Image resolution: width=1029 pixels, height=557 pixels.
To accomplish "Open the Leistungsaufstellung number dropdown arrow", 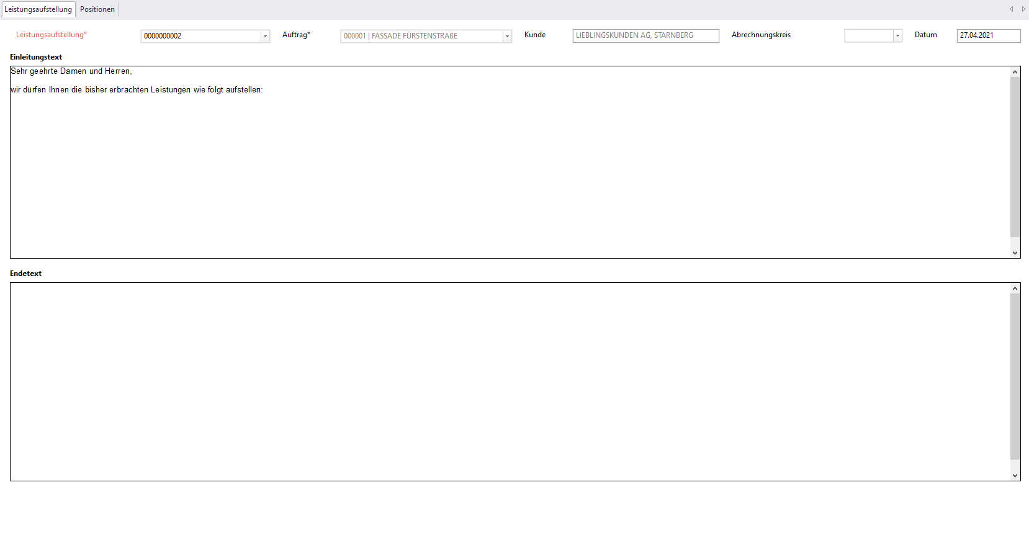I will pos(265,36).
